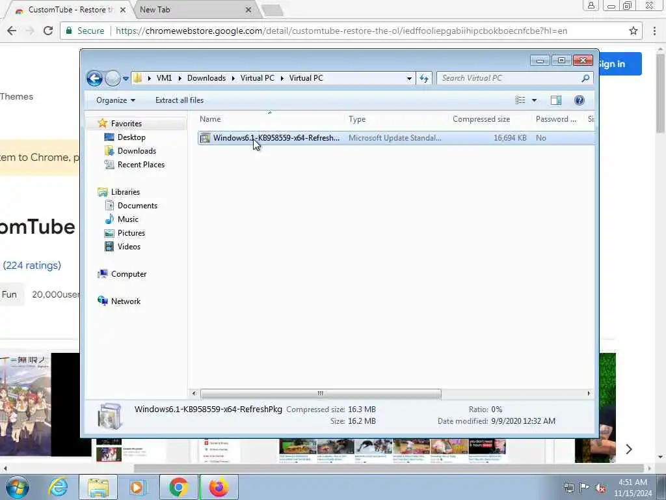Click the Change your view icon
The height and width of the screenshot is (500, 666).
click(520, 100)
